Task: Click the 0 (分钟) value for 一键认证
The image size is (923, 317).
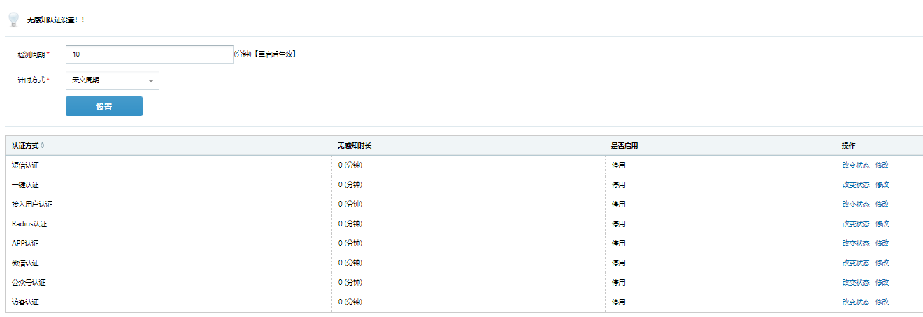Action: [350, 185]
